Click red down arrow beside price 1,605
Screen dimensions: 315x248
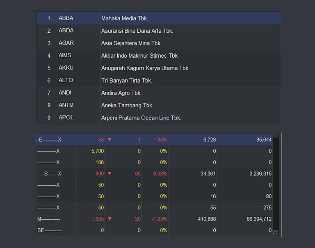pyautogui.click(x=110, y=219)
